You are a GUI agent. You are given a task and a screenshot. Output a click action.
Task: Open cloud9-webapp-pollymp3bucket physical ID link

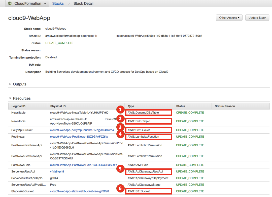(x=82, y=130)
